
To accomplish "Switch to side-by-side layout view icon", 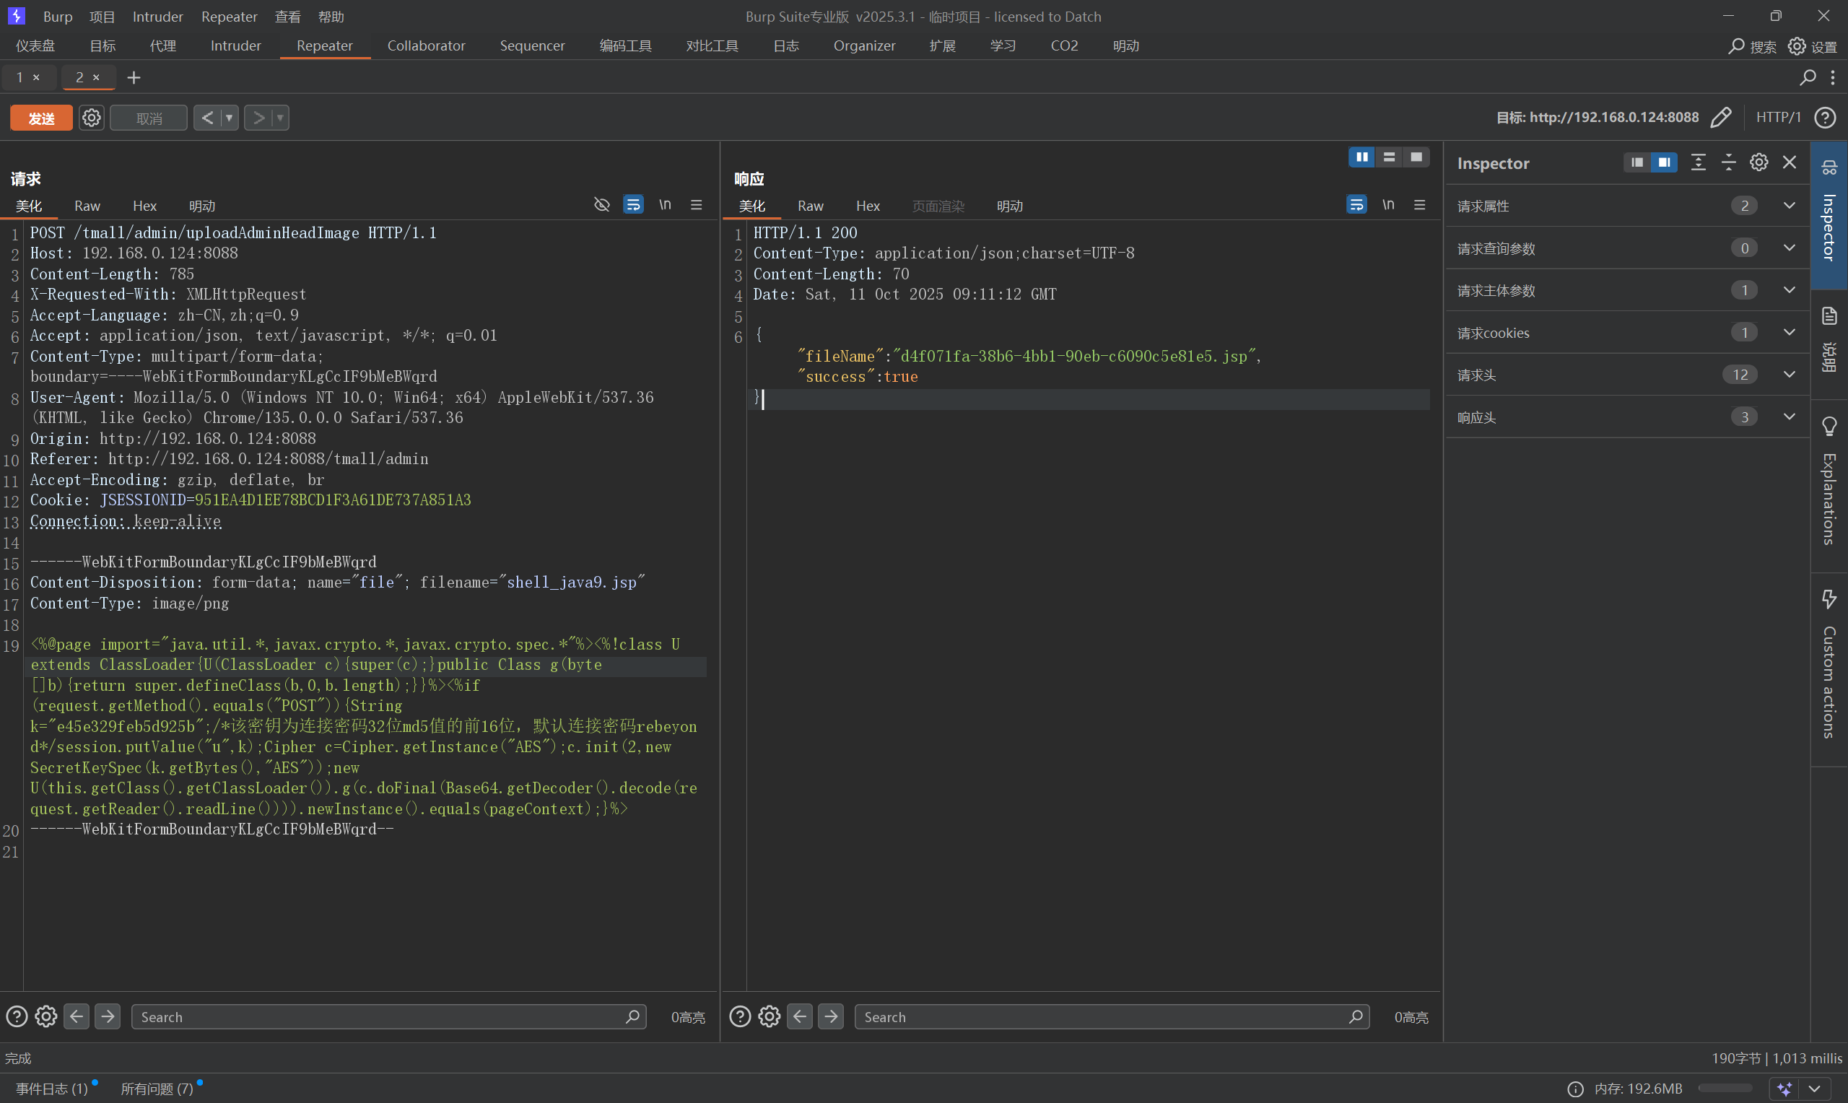I will tap(1361, 157).
